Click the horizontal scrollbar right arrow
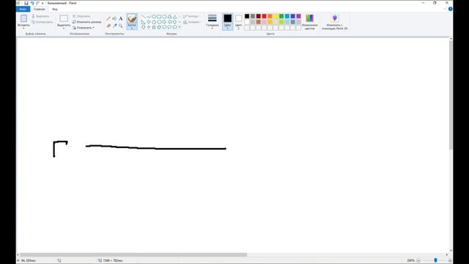469x264 pixels. (447, 254)
